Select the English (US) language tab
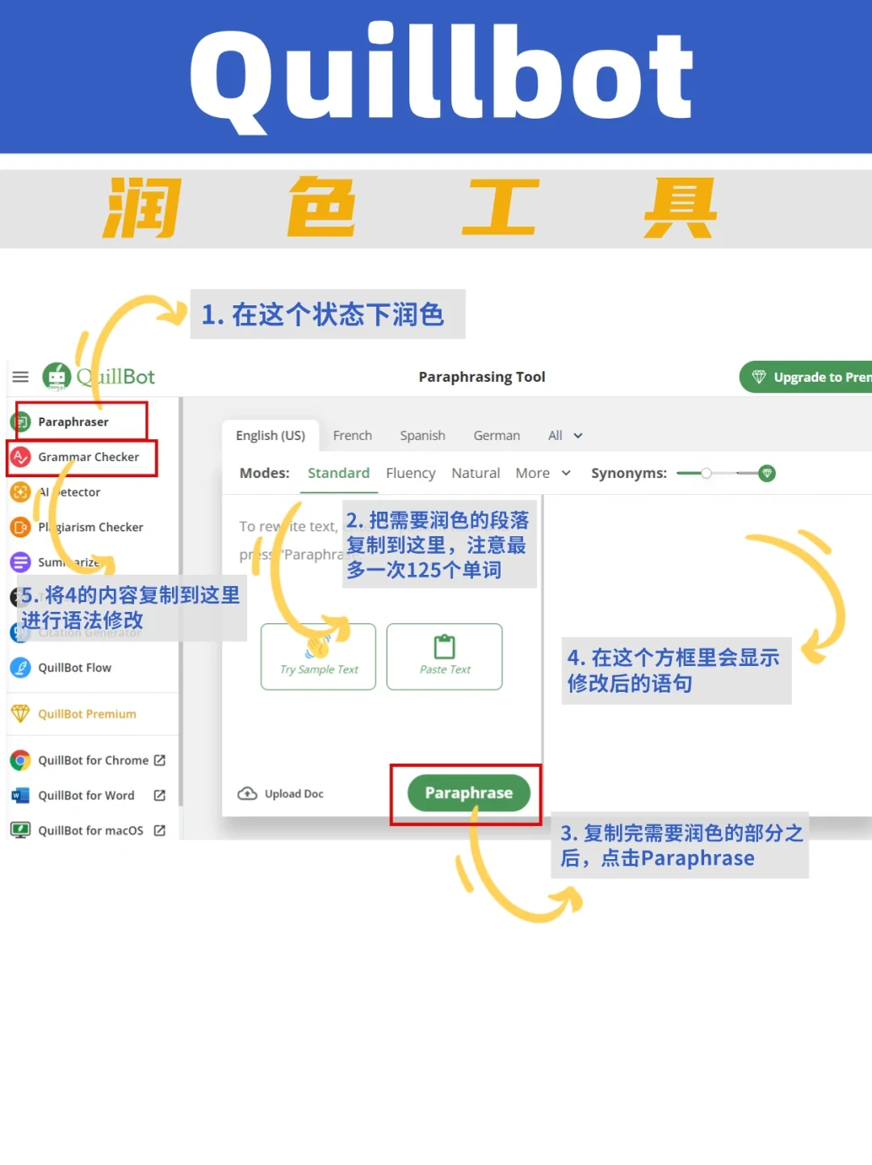This screenshot has width=872, height=1165. pyautogui.click(x=270, y=435)
